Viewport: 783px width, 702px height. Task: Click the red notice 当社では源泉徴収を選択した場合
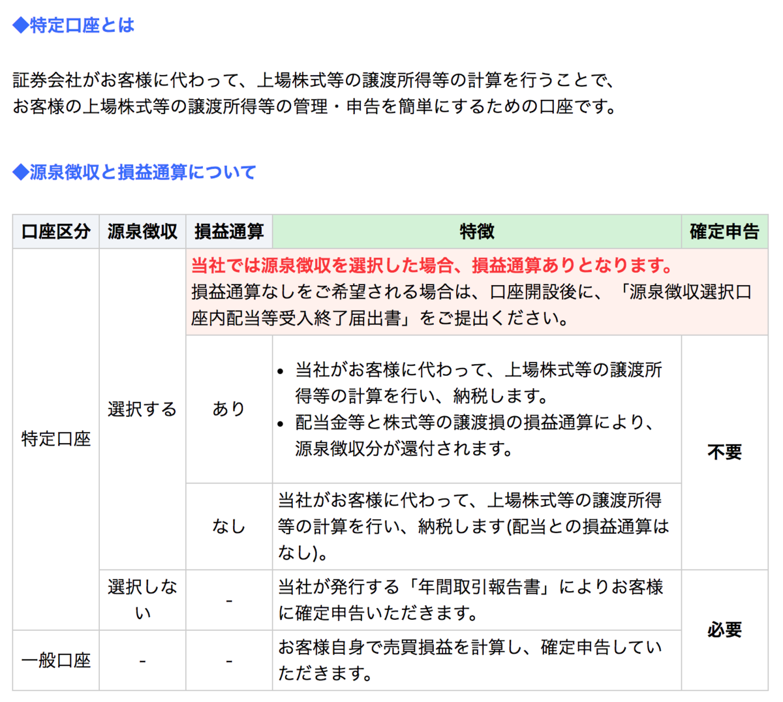point(433,266)
